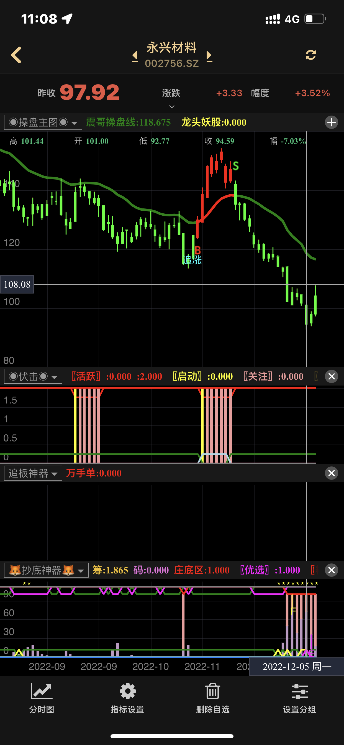Open the 伏击 indicator dropdown
This screenshot has height=745, width=344.
pos(33,376)
